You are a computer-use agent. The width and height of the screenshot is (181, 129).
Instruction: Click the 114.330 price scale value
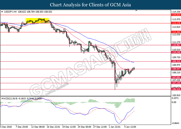pos(176,12)
